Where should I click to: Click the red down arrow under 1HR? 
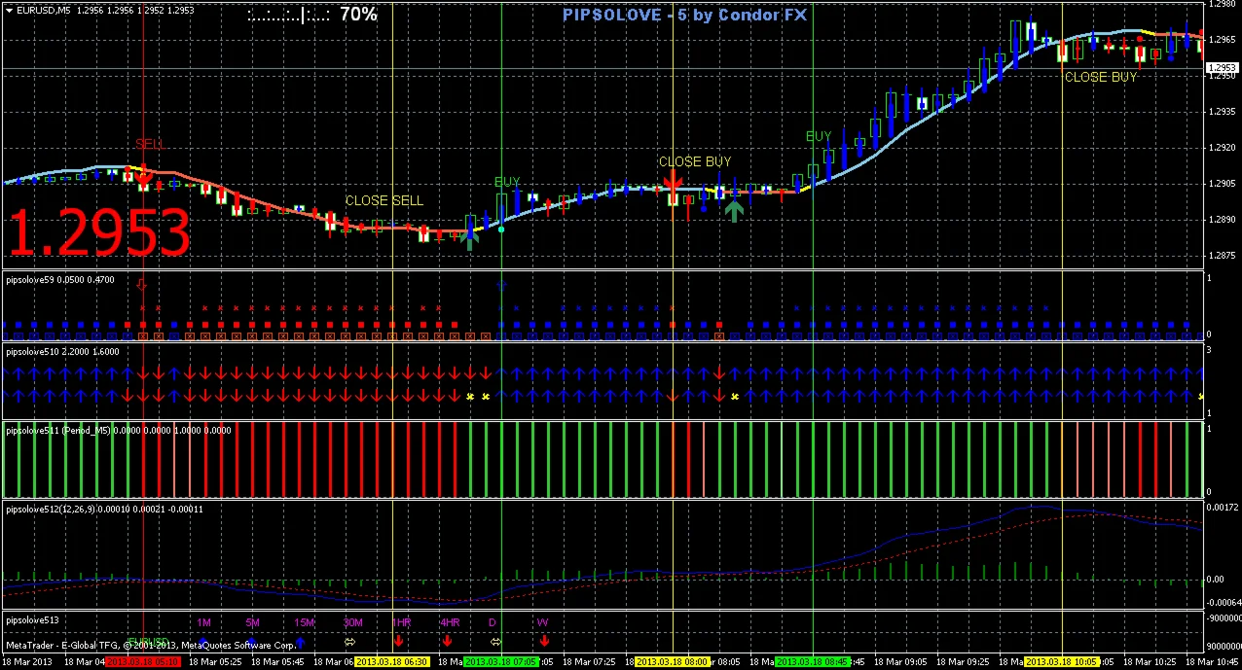pyautogui.click(x=398, y=642)
